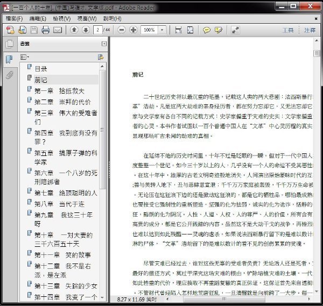Click the fit one full page icon
Image resolution: width=323 pixels, height=306 pixels.
coord(190,30)
